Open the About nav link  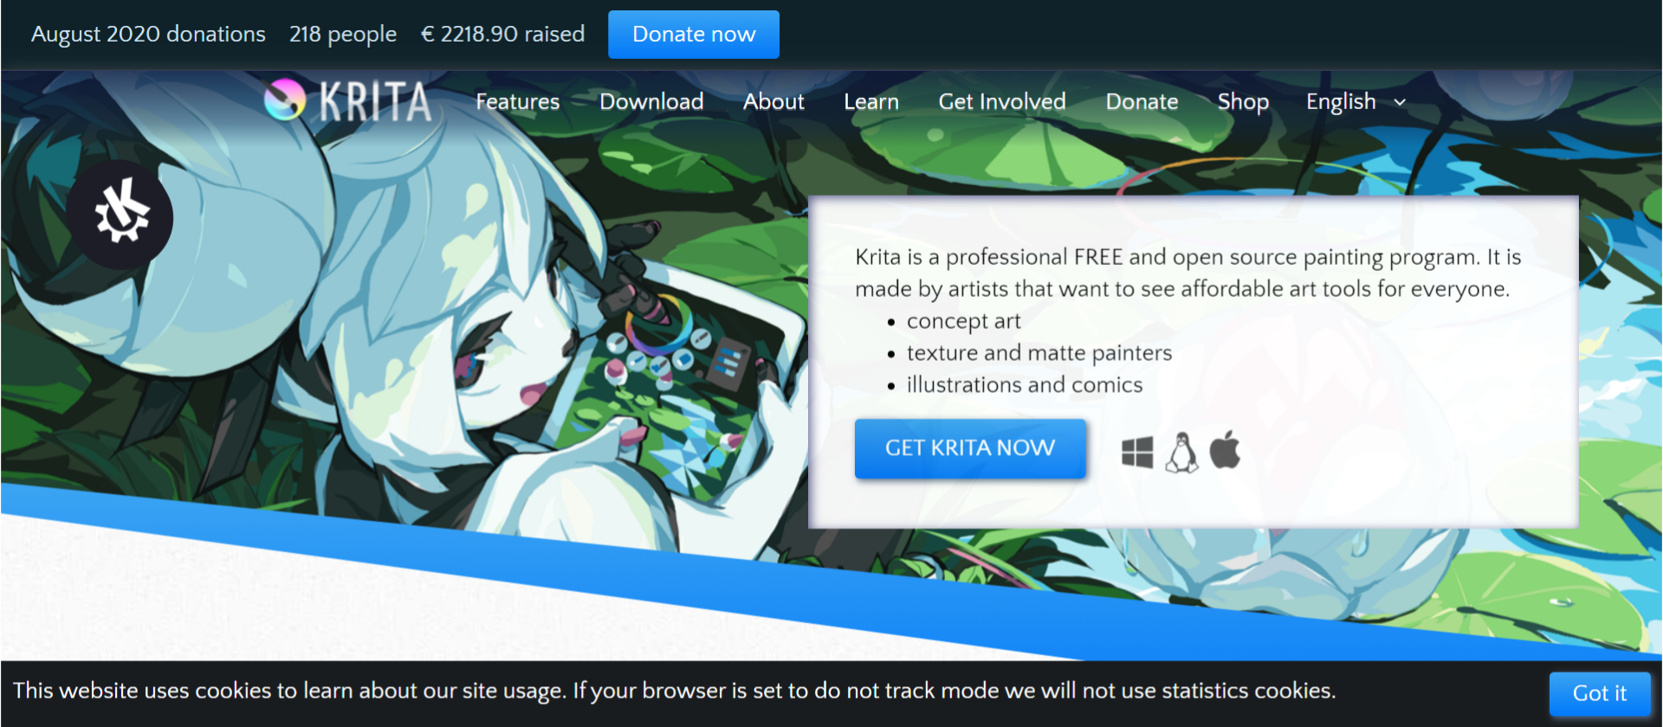point(773,102)
